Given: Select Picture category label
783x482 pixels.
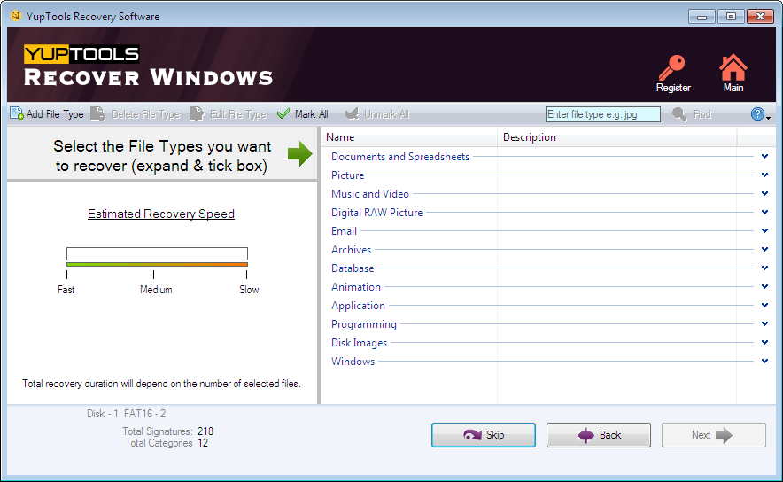Looking at the screenshot, I should click(x=347, y=175).
